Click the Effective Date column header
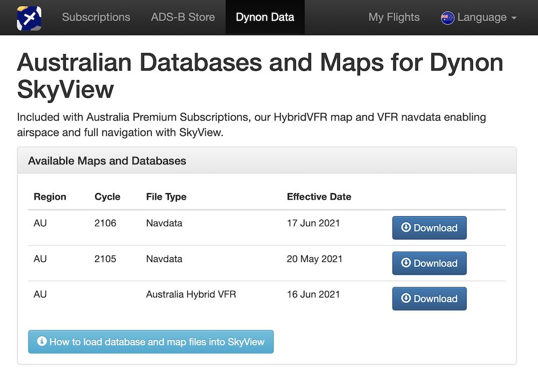Image resolution: width=538 pixels, height=382 pixels. [x=319, y=197]
